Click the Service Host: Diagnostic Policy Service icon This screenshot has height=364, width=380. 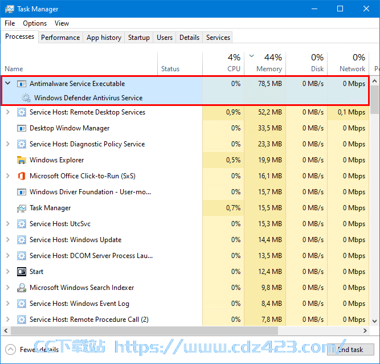pos(22,144)
